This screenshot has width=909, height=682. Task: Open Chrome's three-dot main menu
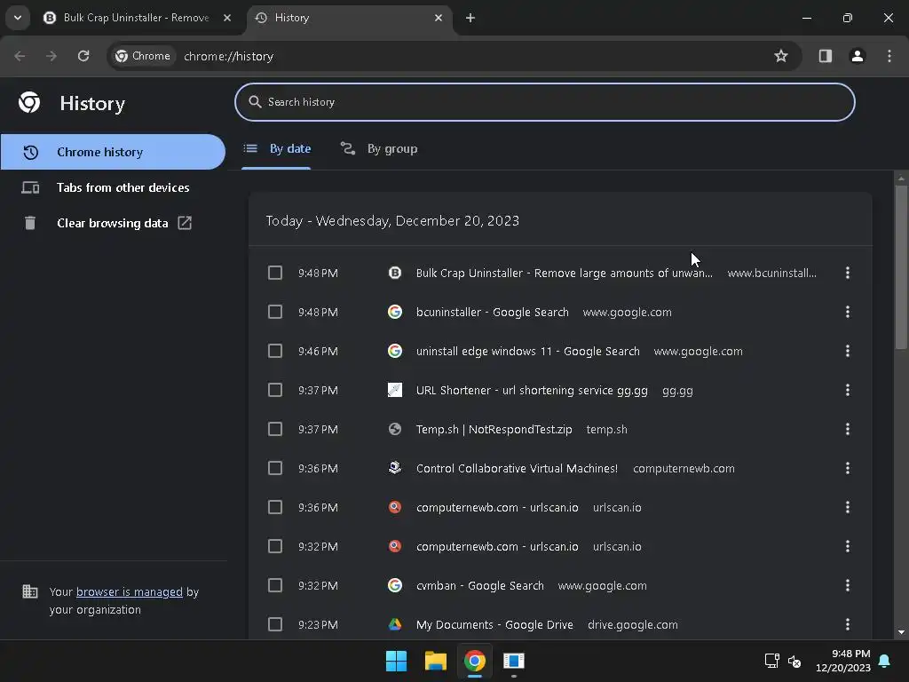889,56
